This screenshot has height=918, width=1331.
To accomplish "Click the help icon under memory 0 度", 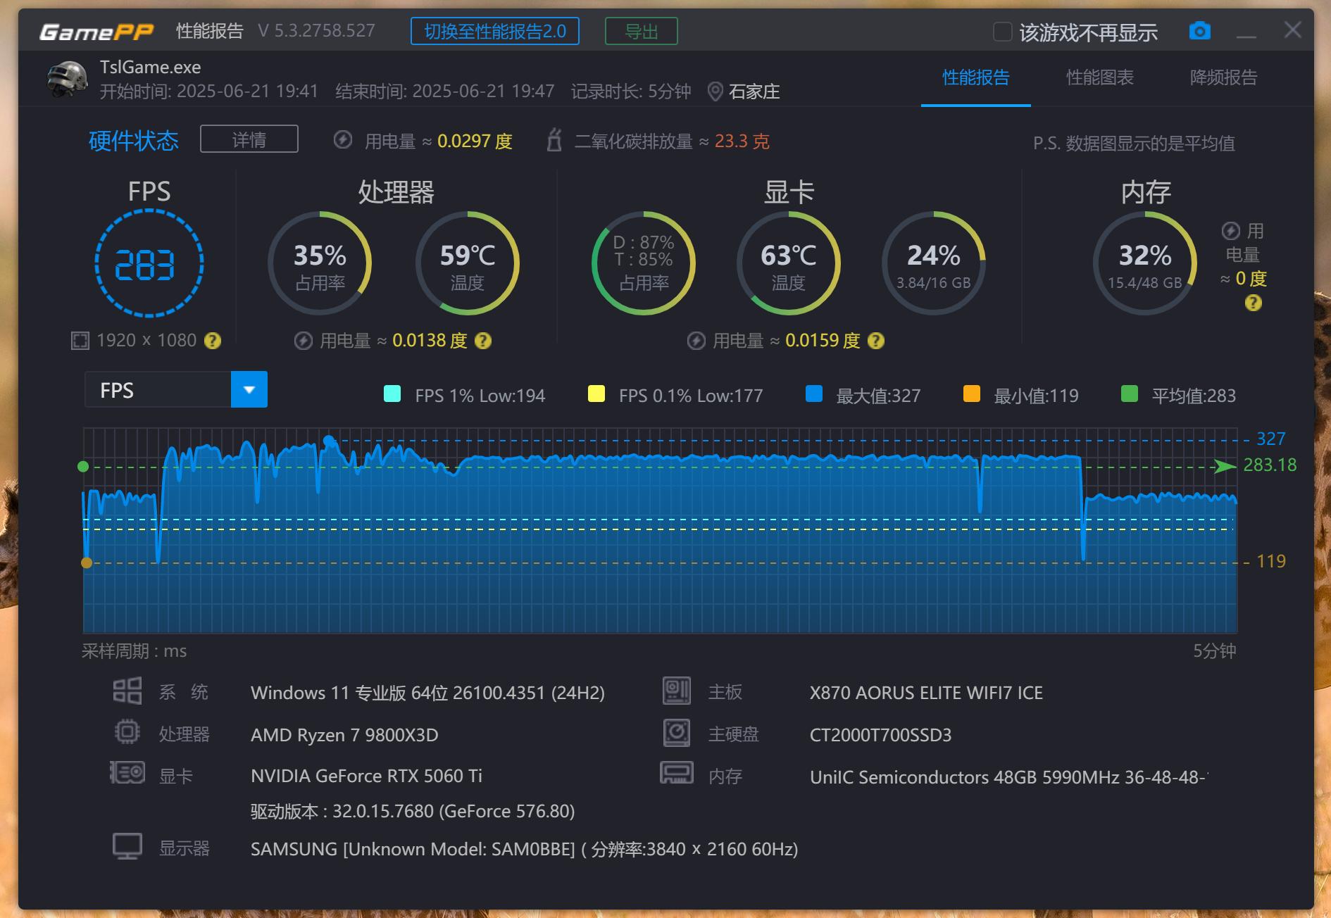I will point(1253,303).
